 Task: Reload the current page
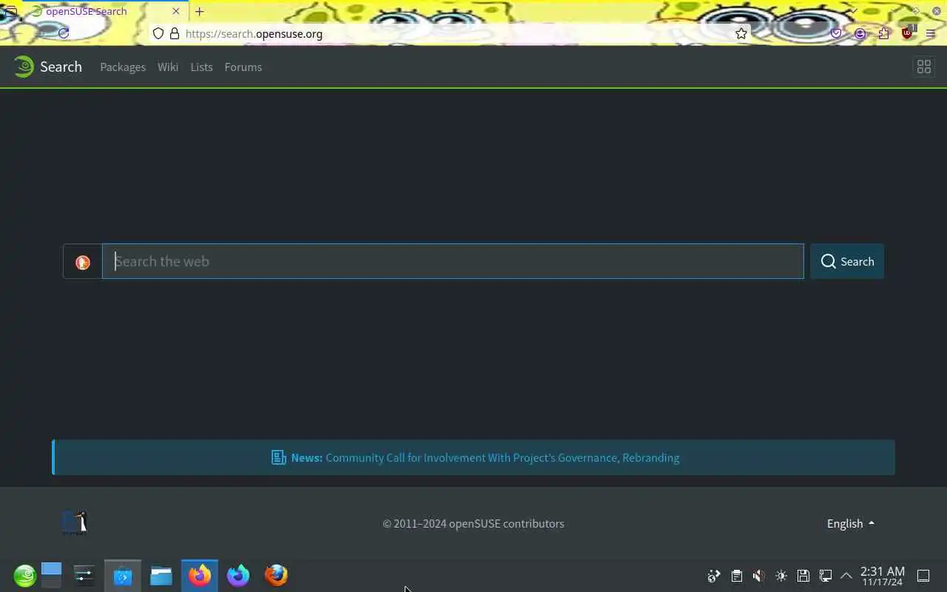(x=64, y=33)
